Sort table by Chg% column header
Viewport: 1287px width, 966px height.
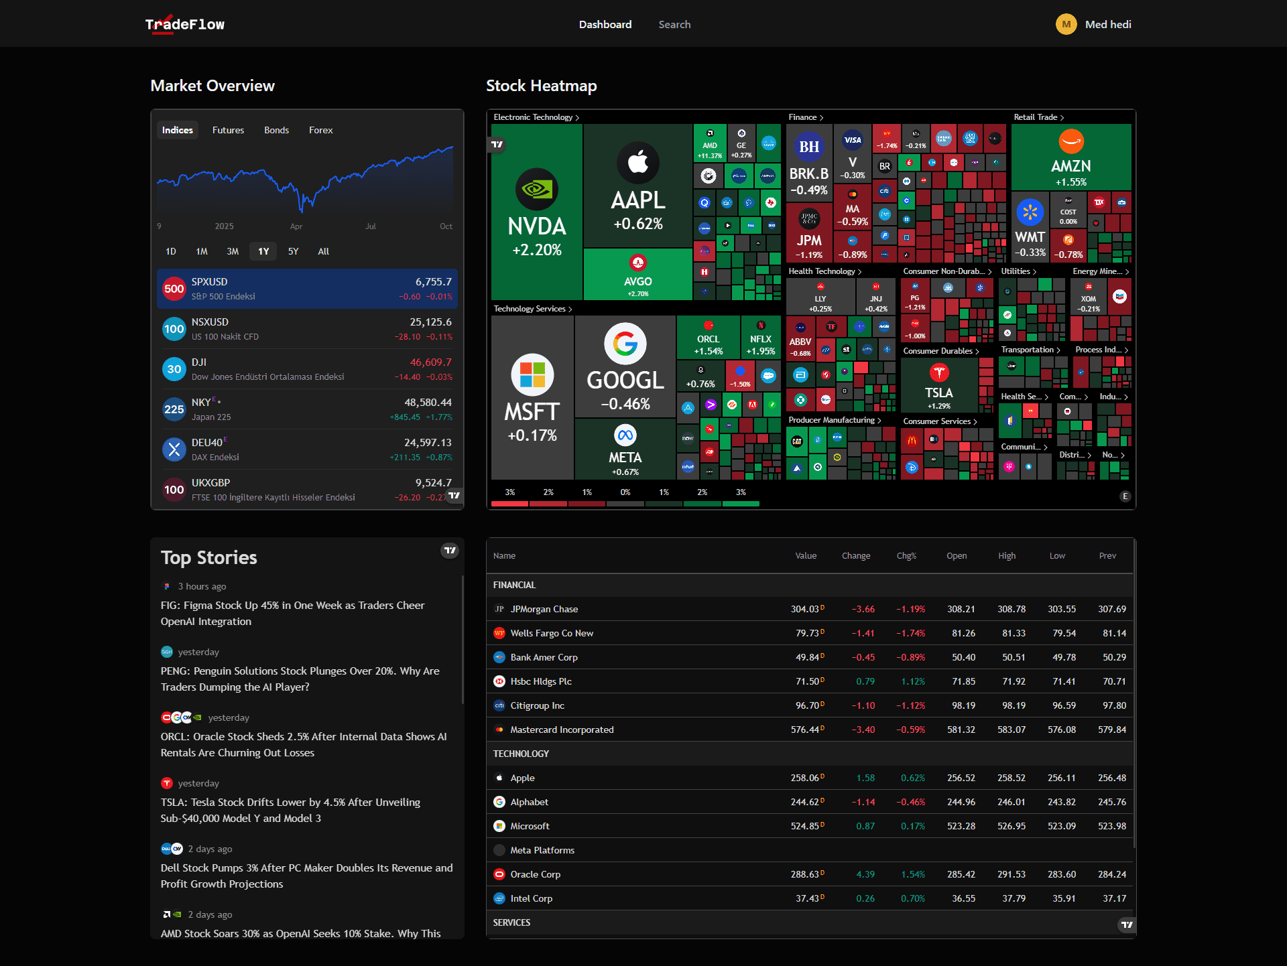tap(906, 555)
